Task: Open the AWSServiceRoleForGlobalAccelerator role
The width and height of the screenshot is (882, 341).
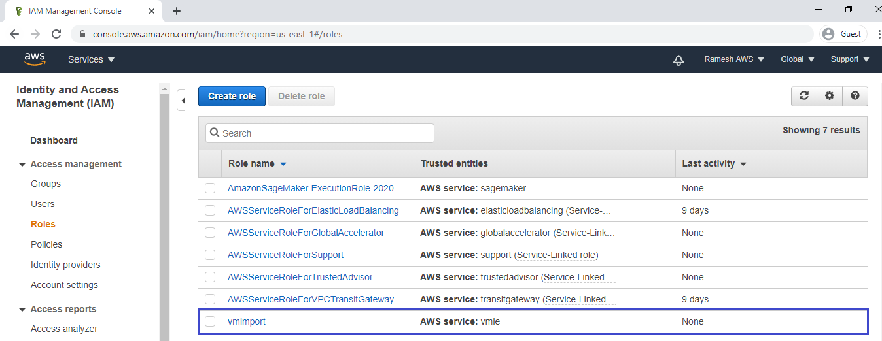Action: pyautogui.click(x=306, y=233)
